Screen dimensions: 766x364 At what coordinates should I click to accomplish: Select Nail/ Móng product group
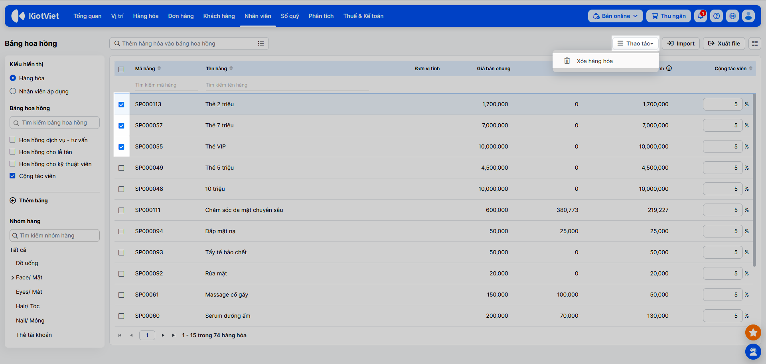point(30,320)
